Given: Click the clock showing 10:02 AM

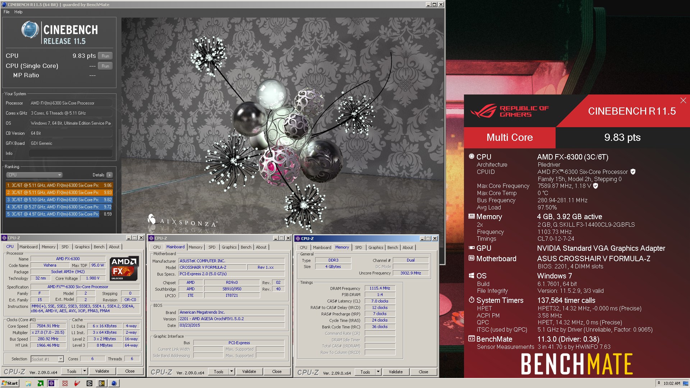Looking at the screenshot, I should click(x=672, y=383).
